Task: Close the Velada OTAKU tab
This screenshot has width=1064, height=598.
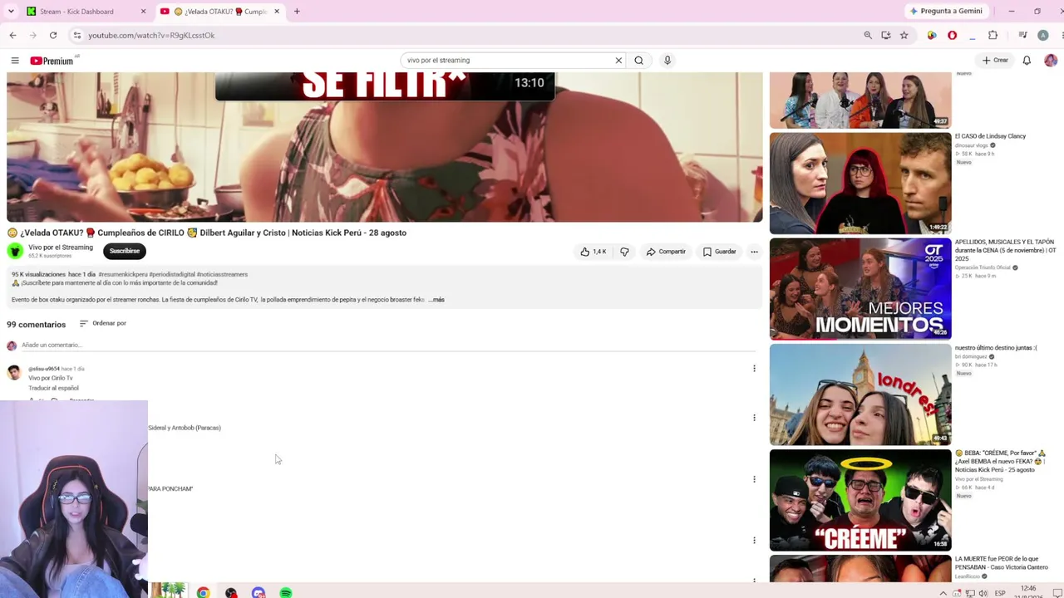Action: 277,12
